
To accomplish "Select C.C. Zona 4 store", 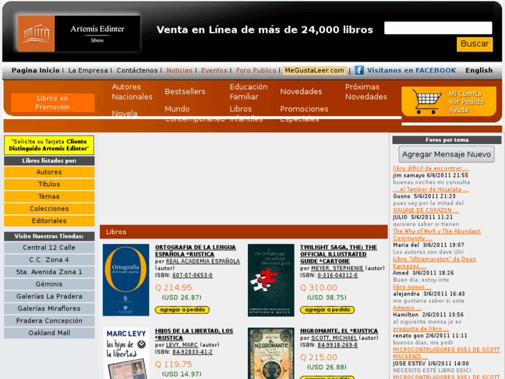I will pyautogui.click(x=49, y=260).
